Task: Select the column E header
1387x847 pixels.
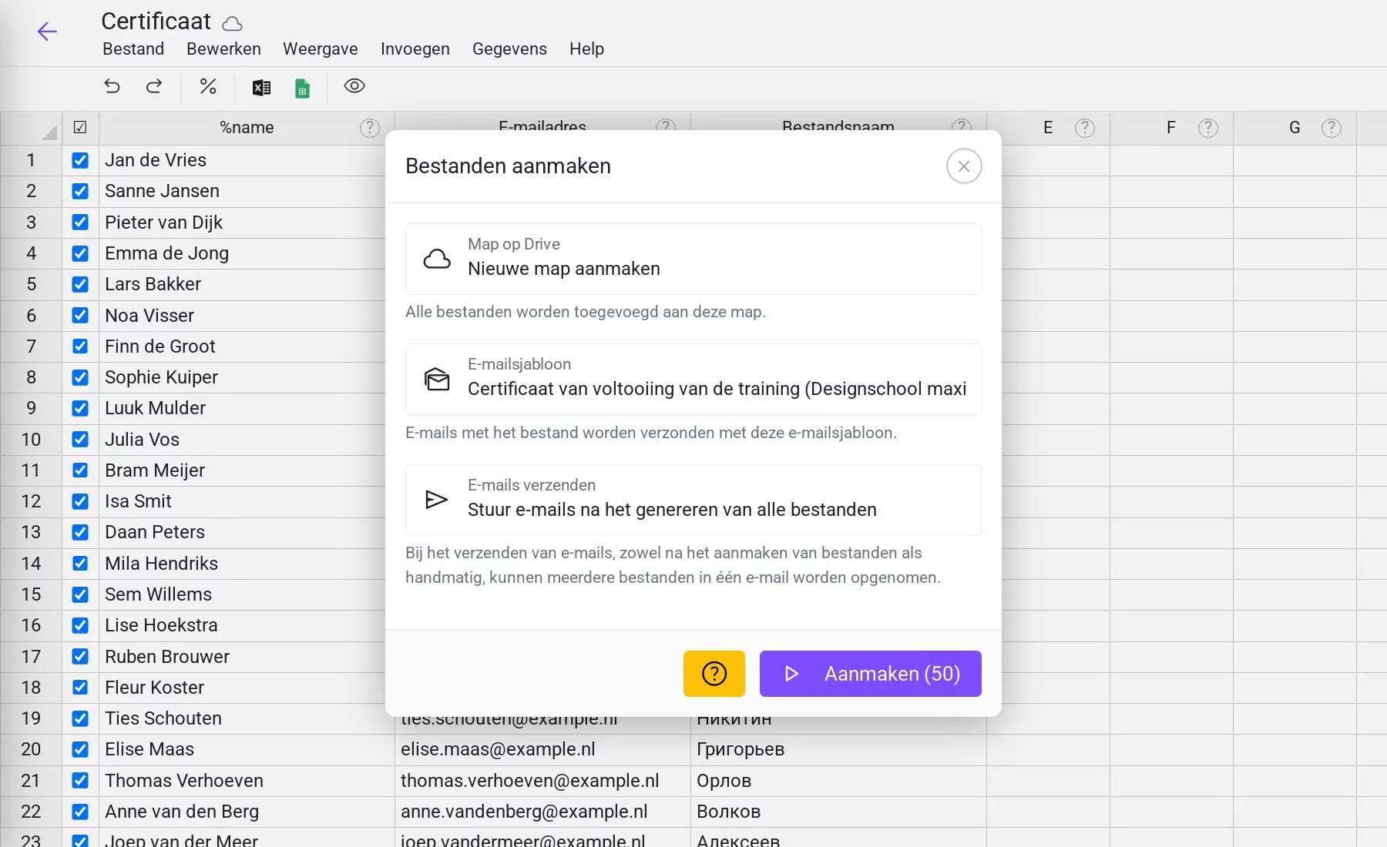Action: tap(1048, 128)
